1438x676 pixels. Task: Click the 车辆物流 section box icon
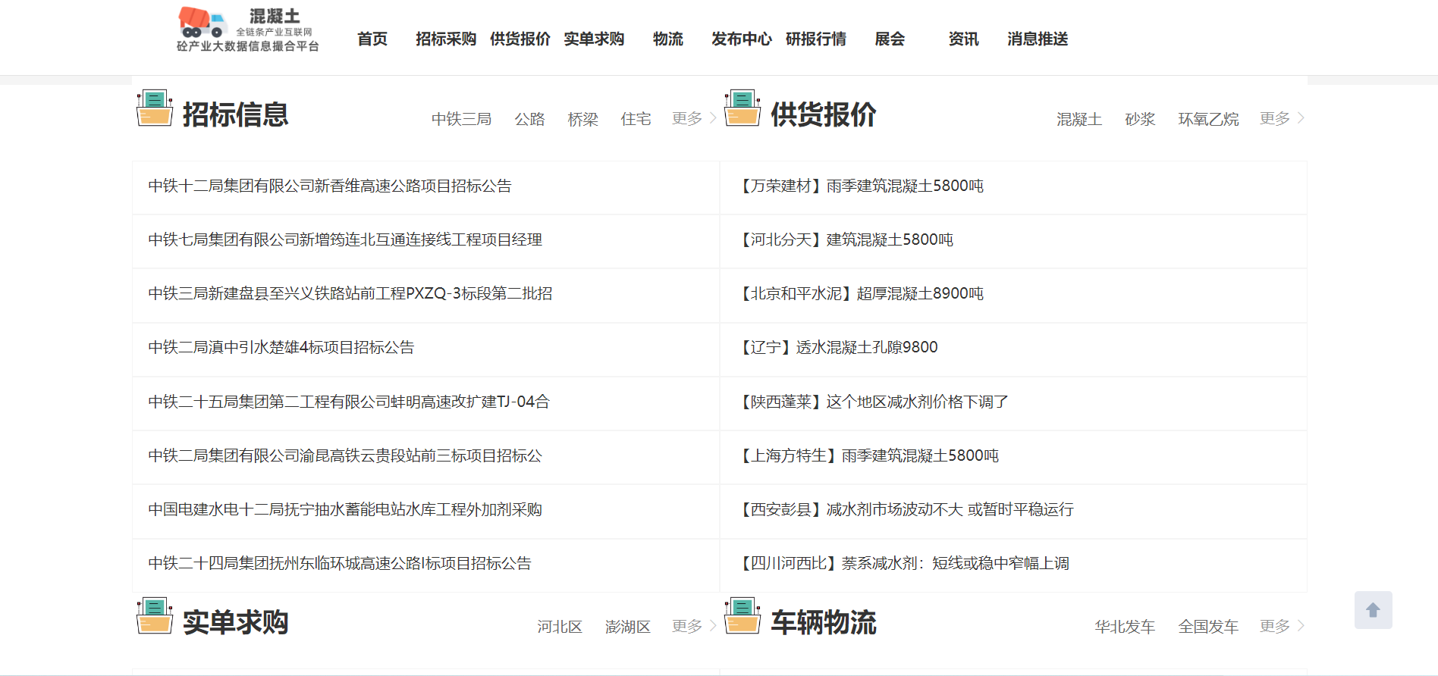743,615
